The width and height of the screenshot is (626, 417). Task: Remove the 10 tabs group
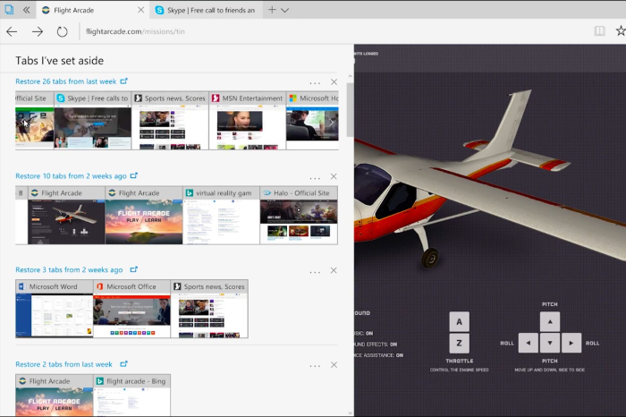[334, 176]
